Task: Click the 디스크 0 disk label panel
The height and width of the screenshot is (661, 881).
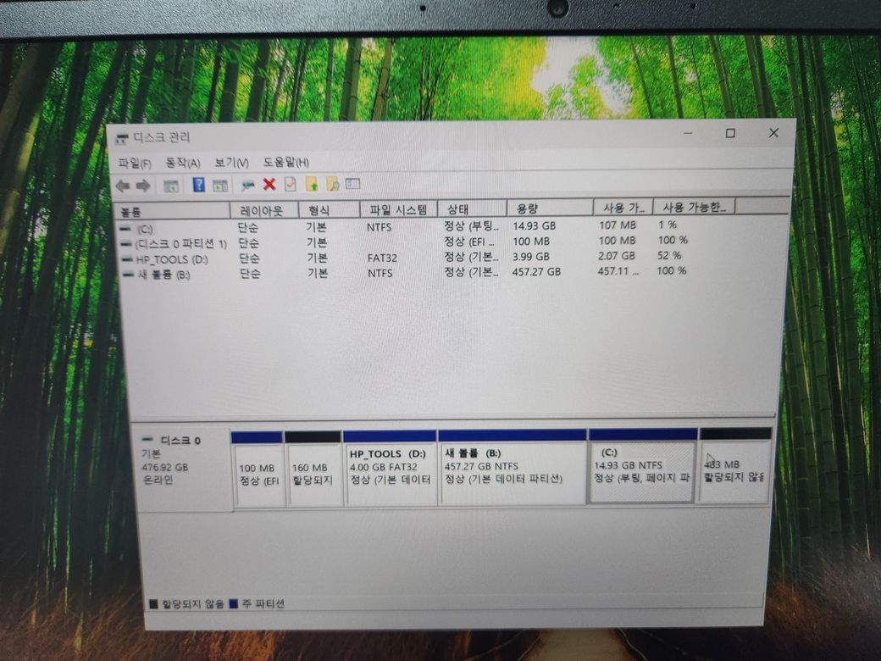Action: [180, 466]
